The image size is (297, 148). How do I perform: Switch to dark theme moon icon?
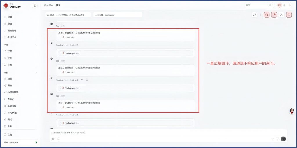[x=289, y=5]
